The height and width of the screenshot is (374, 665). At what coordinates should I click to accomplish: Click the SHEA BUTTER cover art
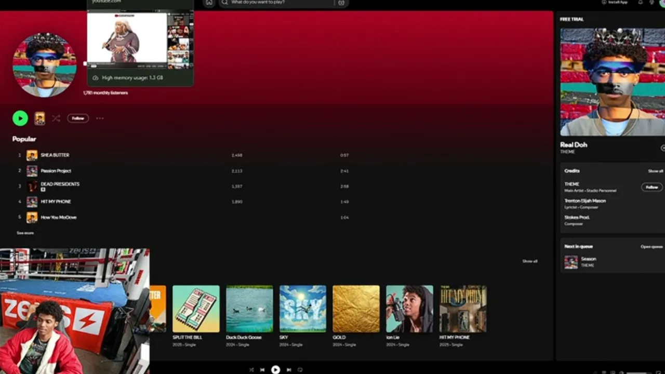click(32, 155)
